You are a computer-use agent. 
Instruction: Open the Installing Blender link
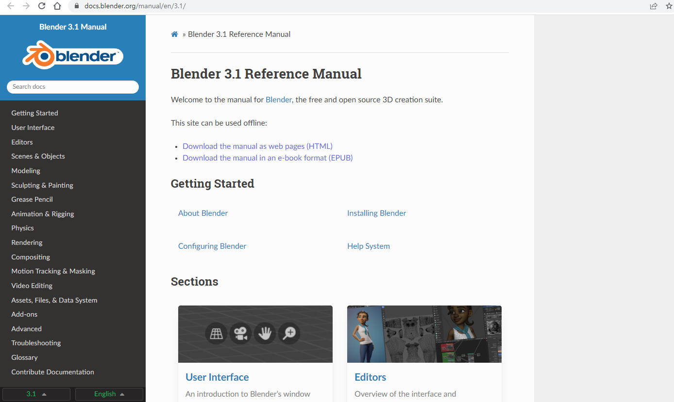coord(376,213)
